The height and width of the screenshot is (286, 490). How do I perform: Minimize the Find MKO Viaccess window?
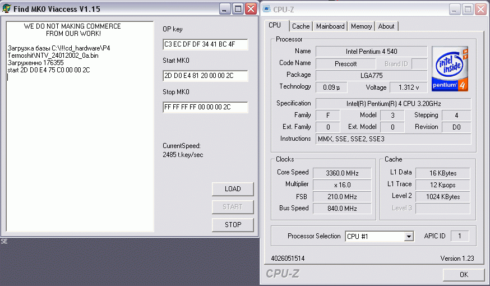[224, 9]
